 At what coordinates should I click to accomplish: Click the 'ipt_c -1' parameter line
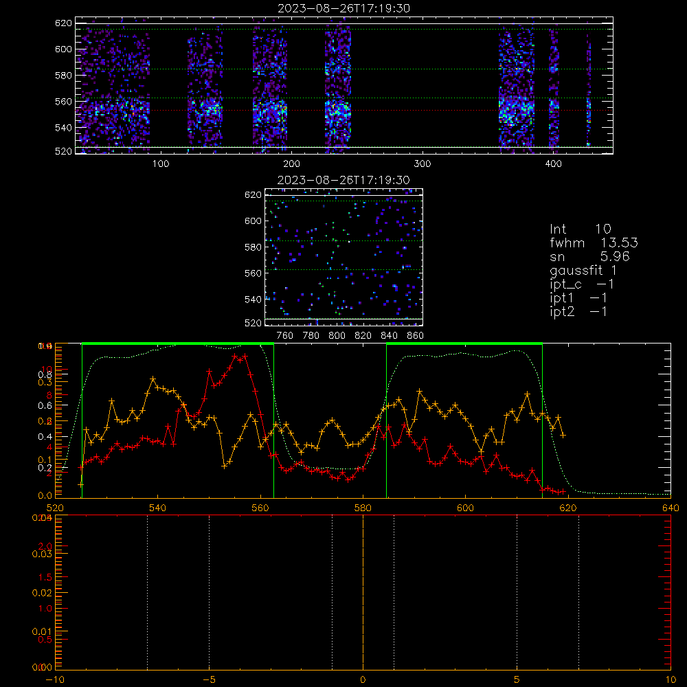click(582, 284)
